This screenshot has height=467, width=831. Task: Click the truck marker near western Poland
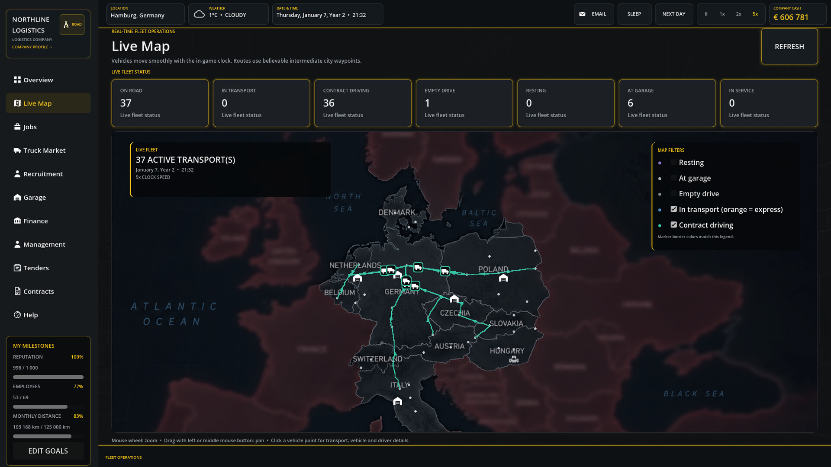click(x=445, y=271)
